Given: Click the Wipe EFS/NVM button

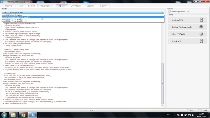Looking at the screenshot, I should tap(187, 34).
